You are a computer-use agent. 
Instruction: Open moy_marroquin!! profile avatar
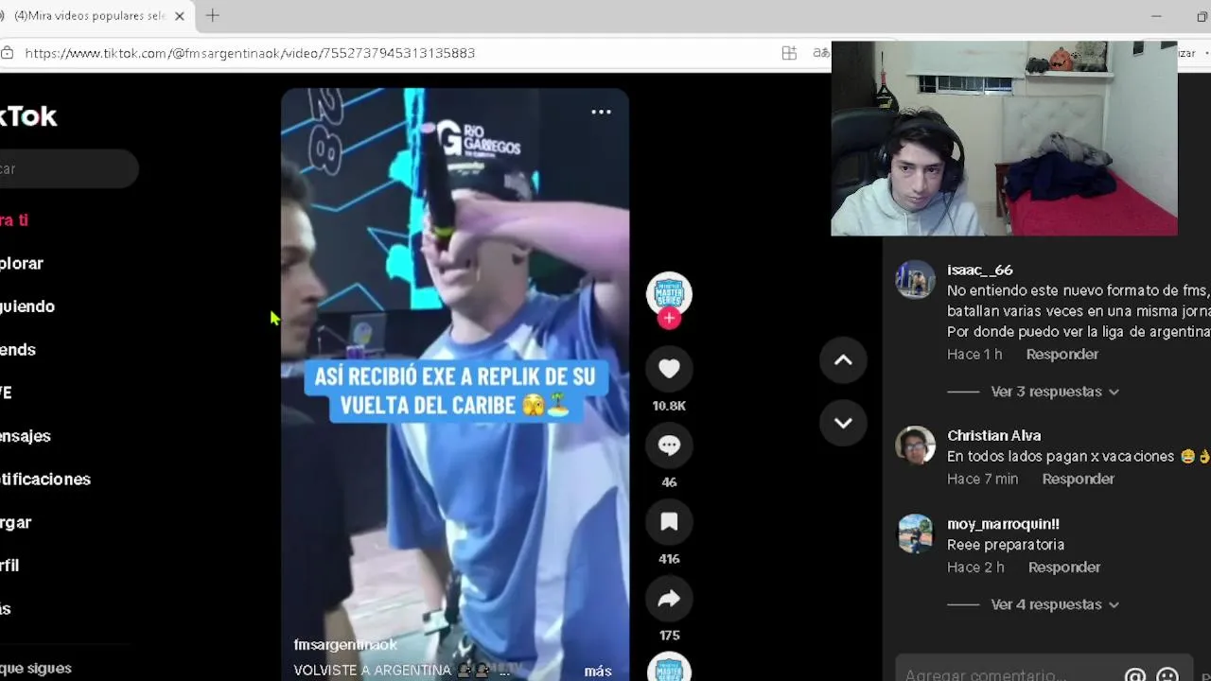coord(915,533)
